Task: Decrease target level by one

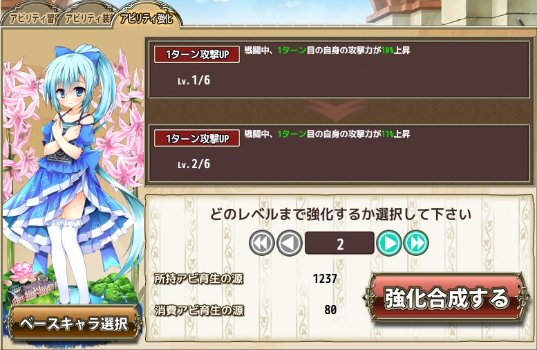Action: tap(290, 243)
